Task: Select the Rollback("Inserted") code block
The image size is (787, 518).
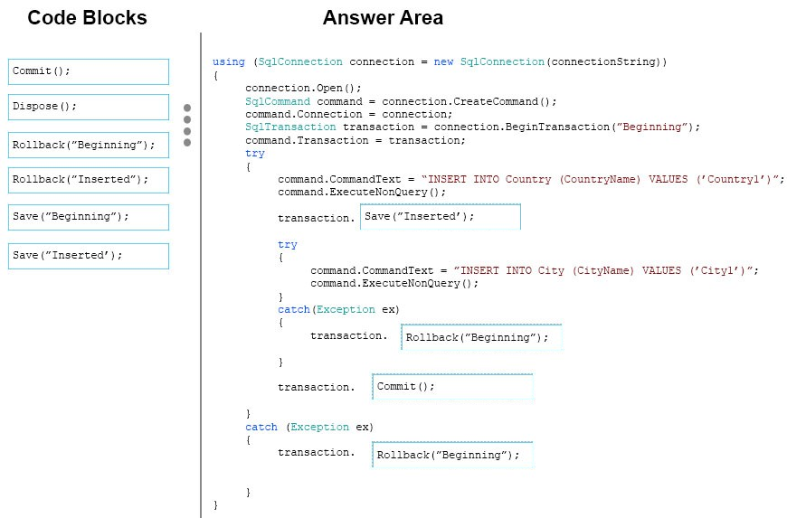Action: click(89, 180)
